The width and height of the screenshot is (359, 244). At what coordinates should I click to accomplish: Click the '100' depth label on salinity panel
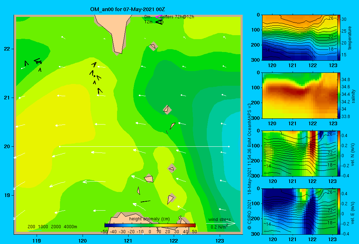point(256,88)
